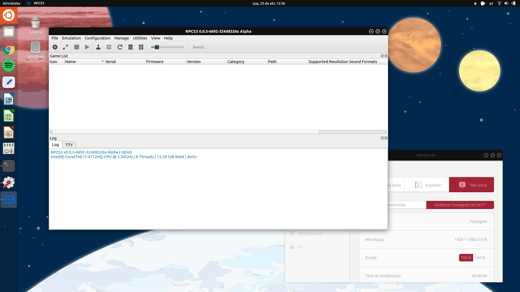Open the Emulation menu
Image resolution: width=520 pixels, height=292 pixels.
click(71, 38)
